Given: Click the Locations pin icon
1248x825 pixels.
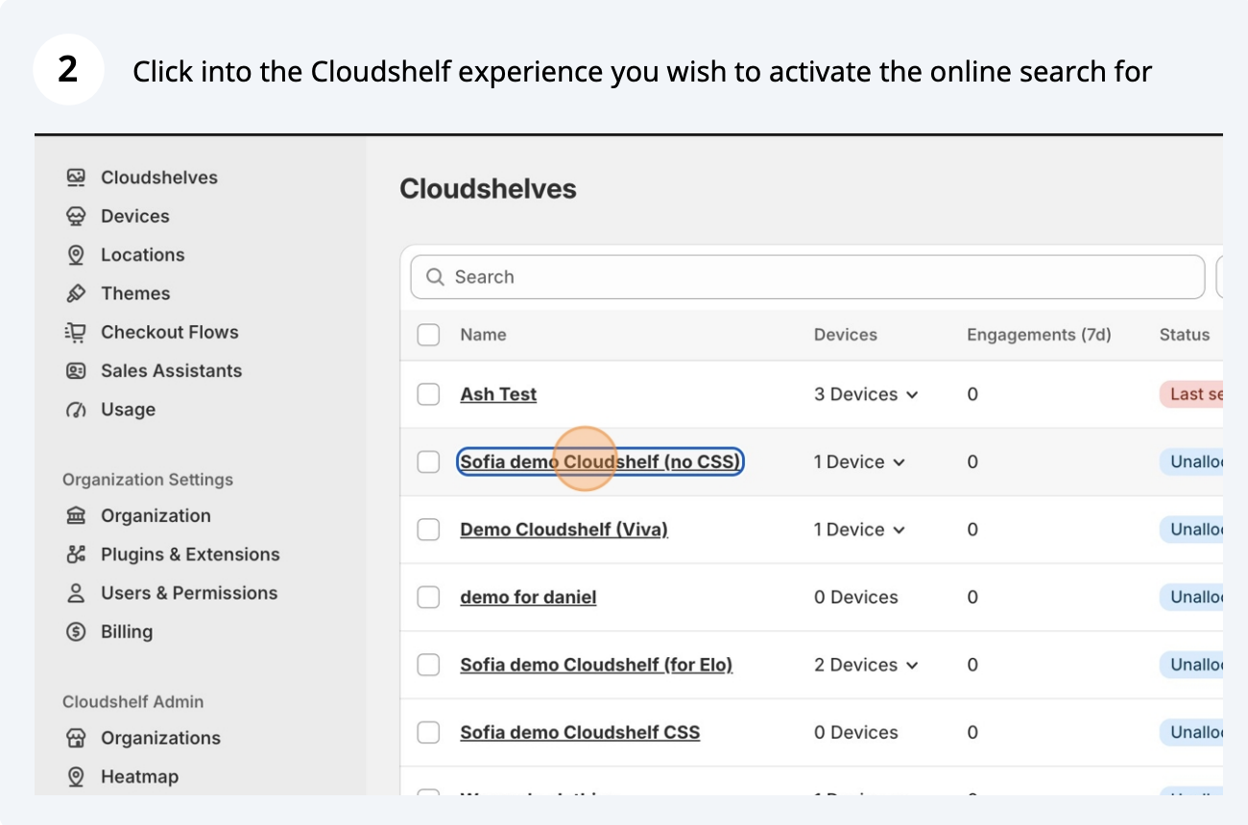Looking at the screenshot, I should (x=76, y=254).
